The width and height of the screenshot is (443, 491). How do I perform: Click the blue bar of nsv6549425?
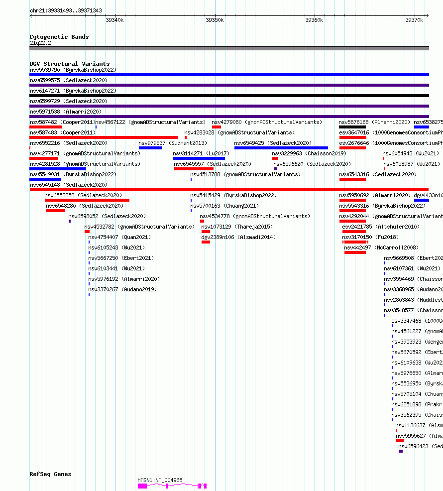pos(281,148)
